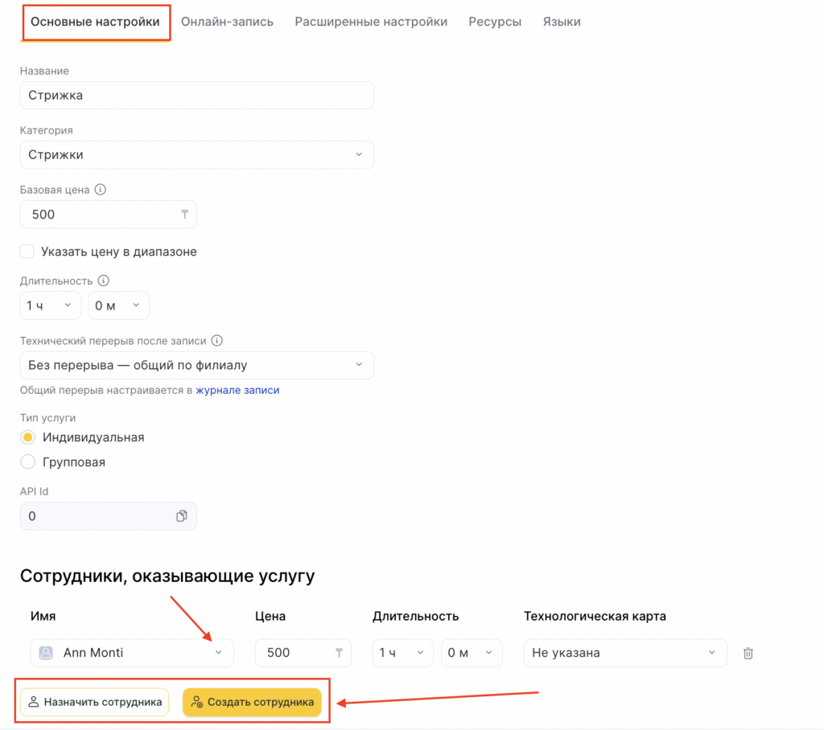Switch to the Онлайн-запись tab
Viewport: 824px width, 730px height.
click(227, 22)
